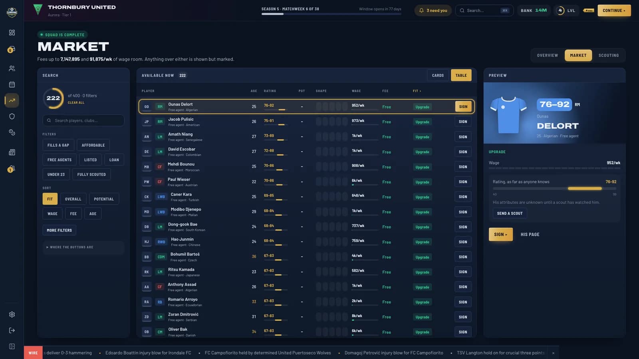Click the top bar Search field
This screenshot has height=359, width=639.
[x=484, y=10]
